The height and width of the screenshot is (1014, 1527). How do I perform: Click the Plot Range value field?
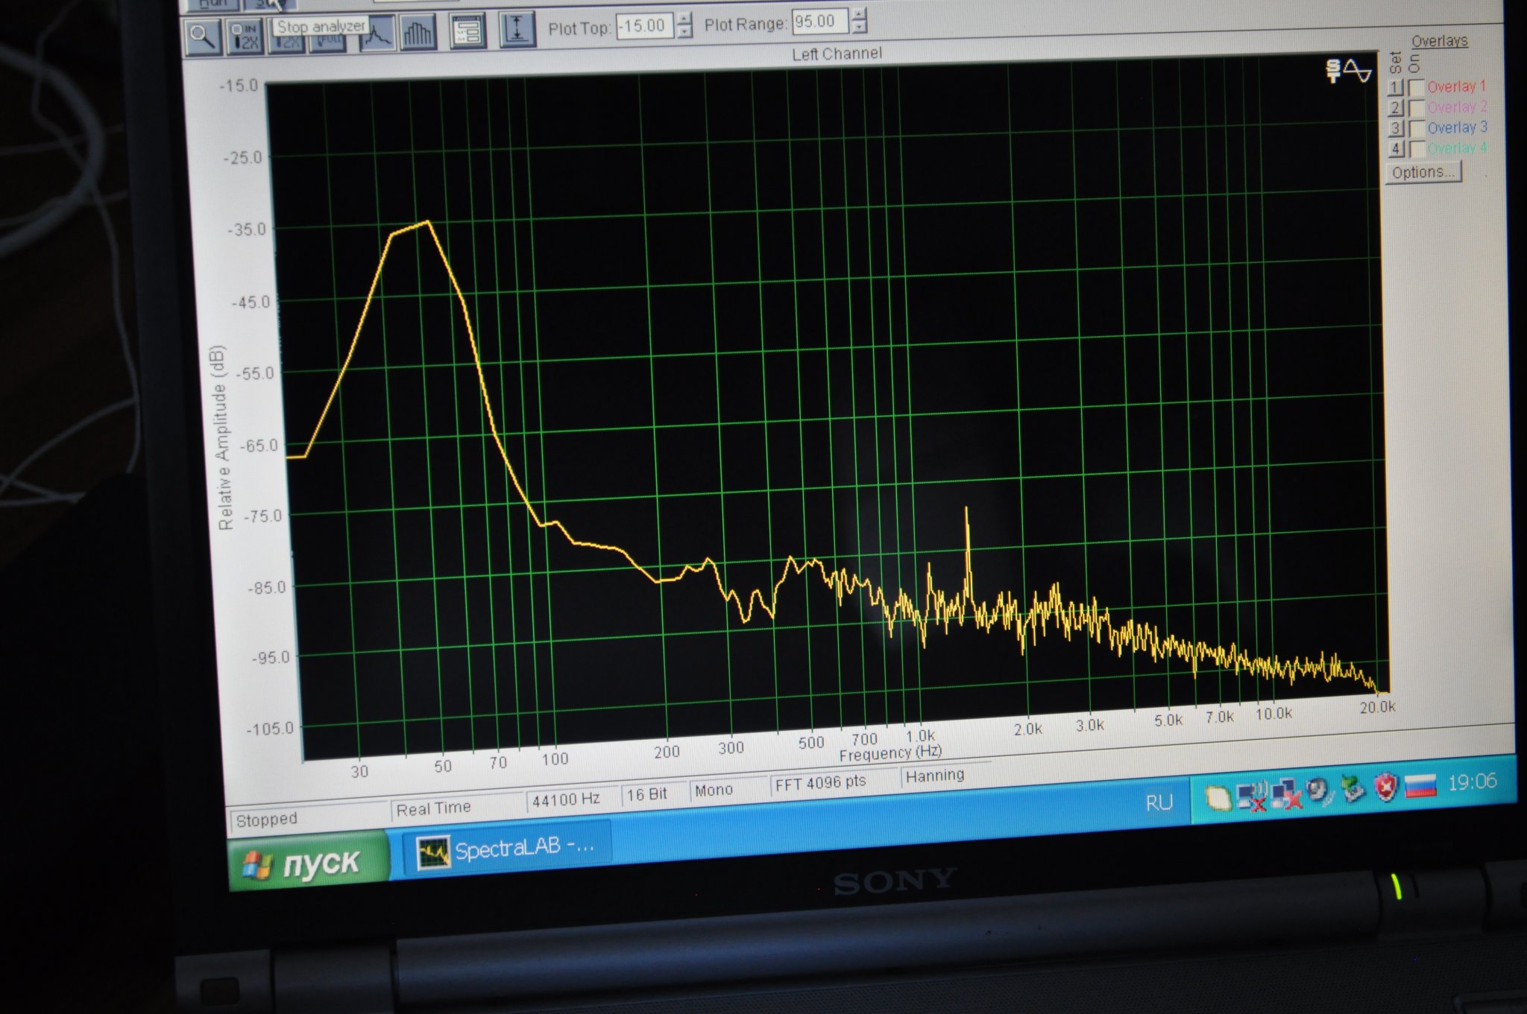[x=819, y=21]
